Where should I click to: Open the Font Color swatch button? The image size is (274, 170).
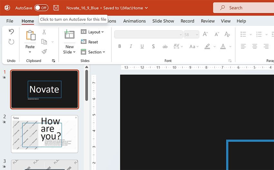[223, 46]
